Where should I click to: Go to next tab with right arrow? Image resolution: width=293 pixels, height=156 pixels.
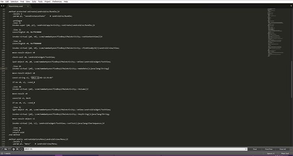pyautogui.click(x=4, y=6)
